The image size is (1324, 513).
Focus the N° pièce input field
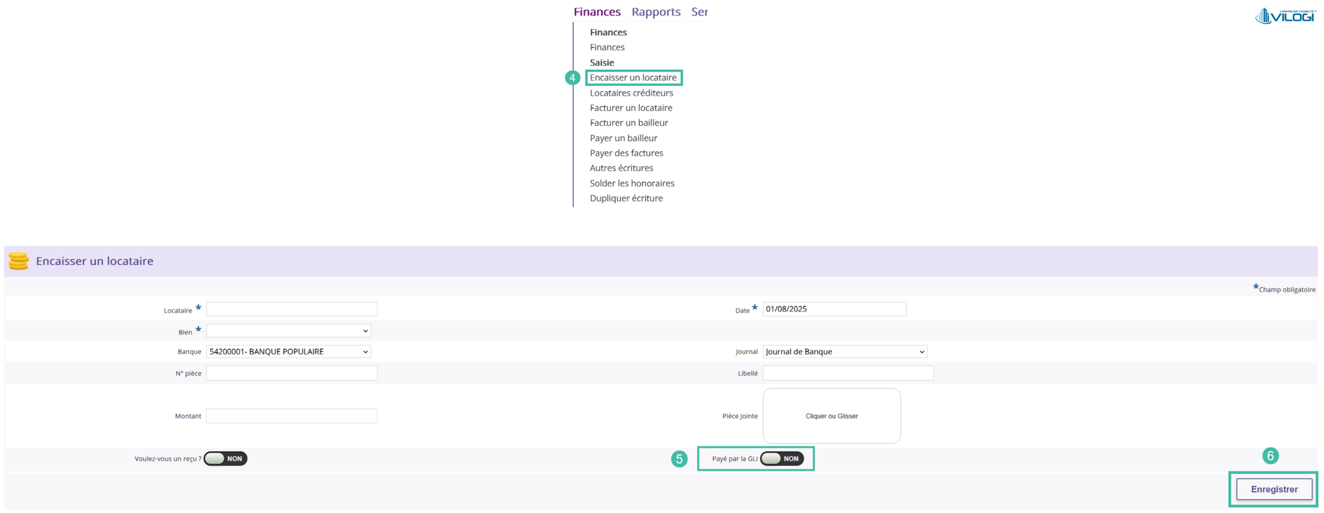click(x=291, y=373)
